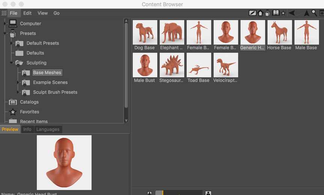Viewport: 324px width, 195px height.
Task: Open the View menu
Action: [x=43, y=13]
